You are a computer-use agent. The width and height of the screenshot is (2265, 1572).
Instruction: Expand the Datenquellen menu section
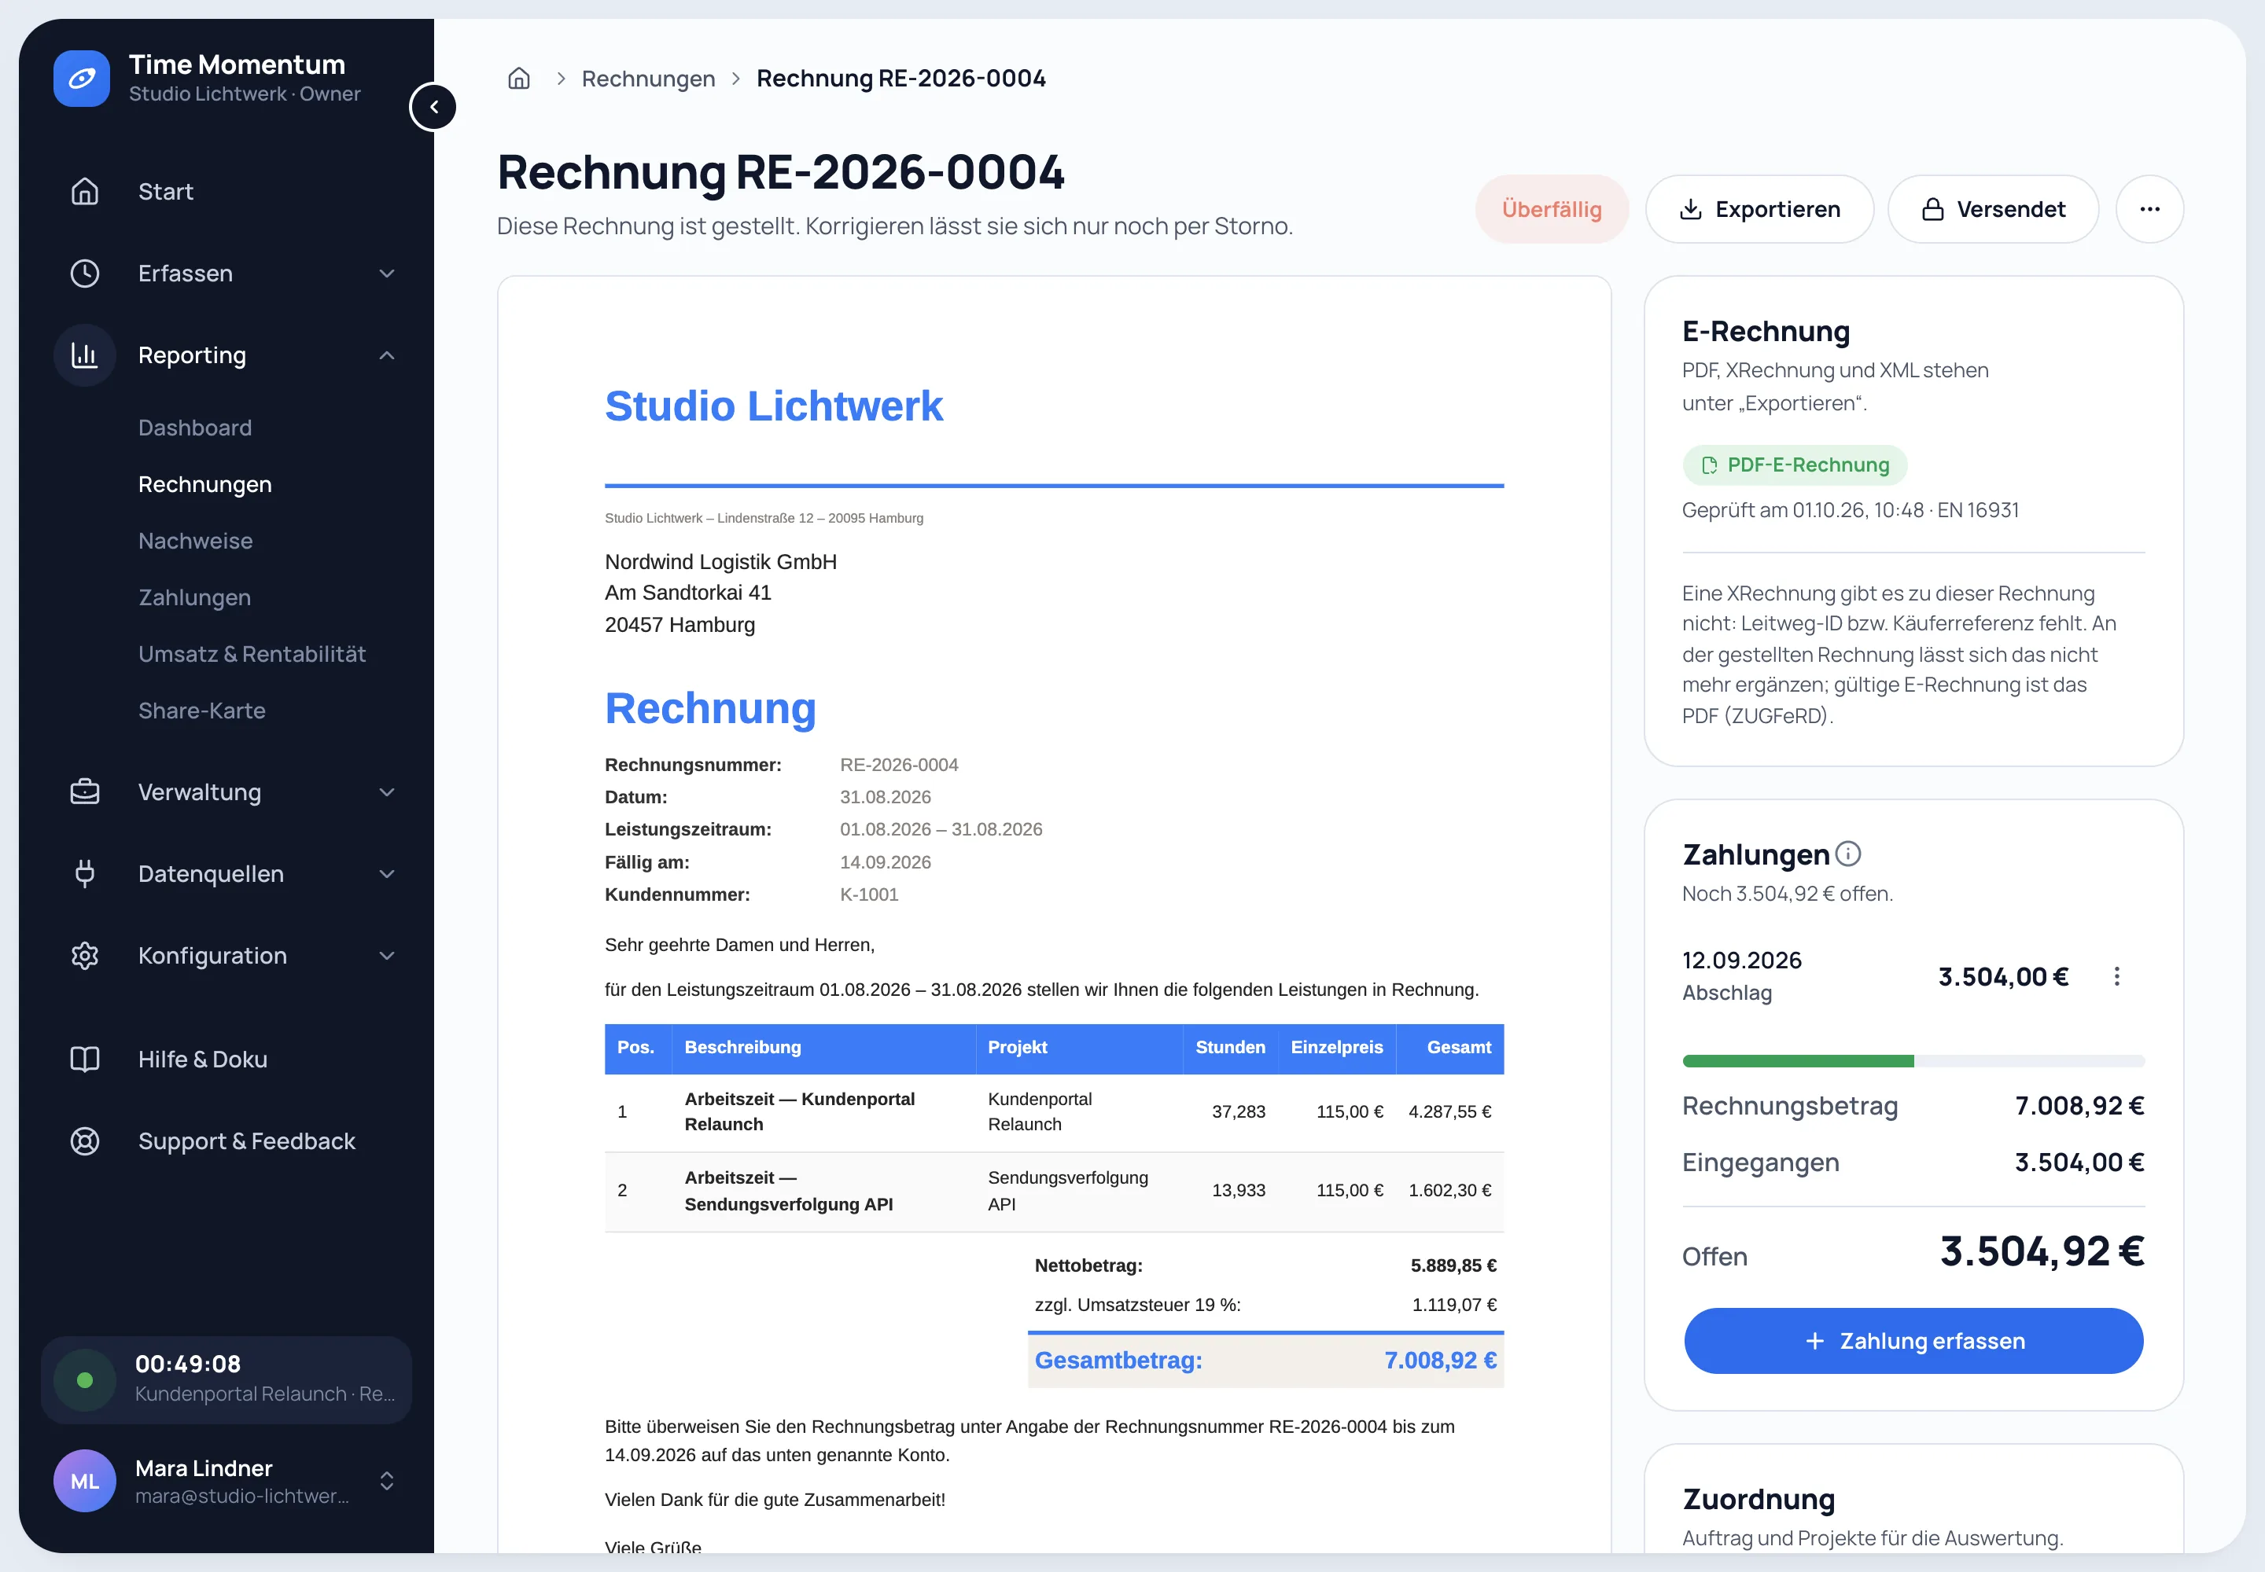click(x=388, y=874)
